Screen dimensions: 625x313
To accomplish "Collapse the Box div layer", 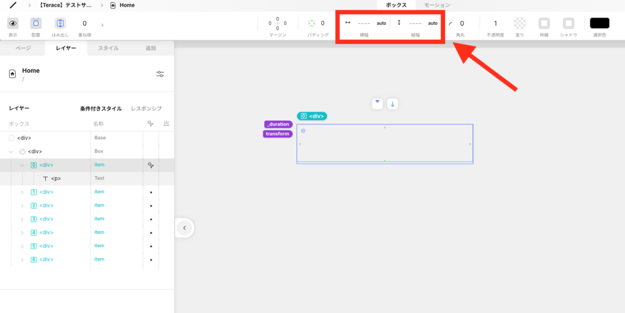I will pyautogui.click(x=12, y=151).
